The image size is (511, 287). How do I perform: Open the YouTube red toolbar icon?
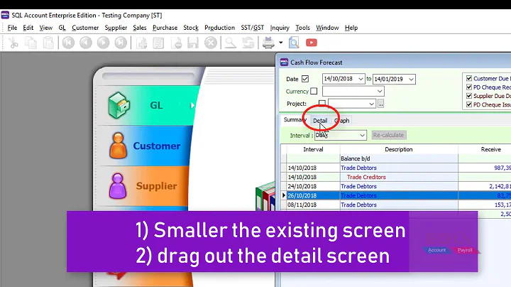(x=312, y=43)
